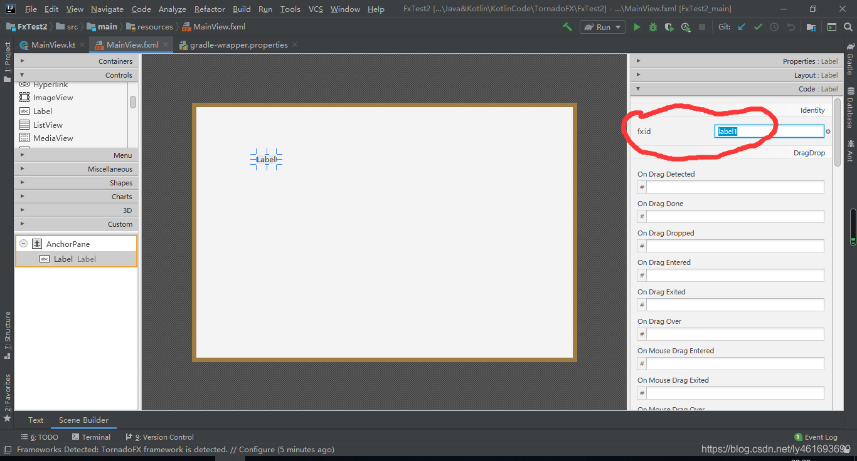Click On Mouse Drag Entered field
The width and height of the screenshot is (857, 461).
[735, 363]
